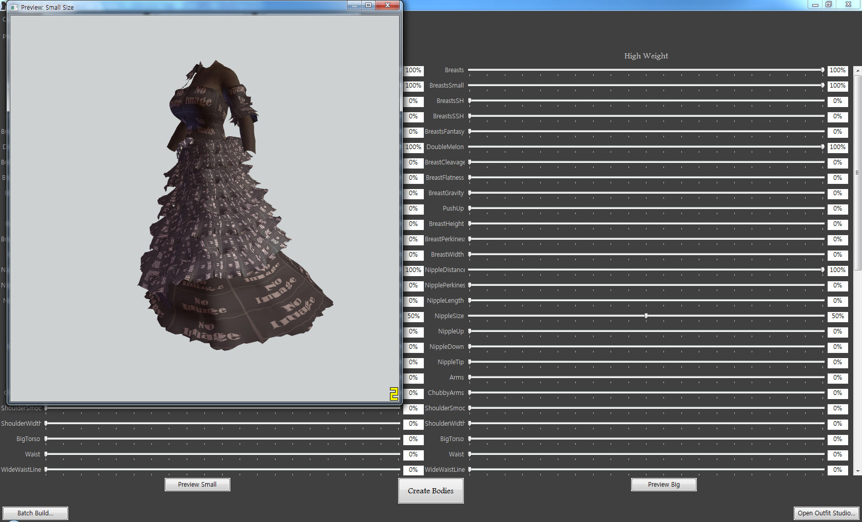Image resolution: width=862 pixels, height=522 pixels.
Task: Click the scrollbar up arrow above the sliders
Action: coord(857,70)
